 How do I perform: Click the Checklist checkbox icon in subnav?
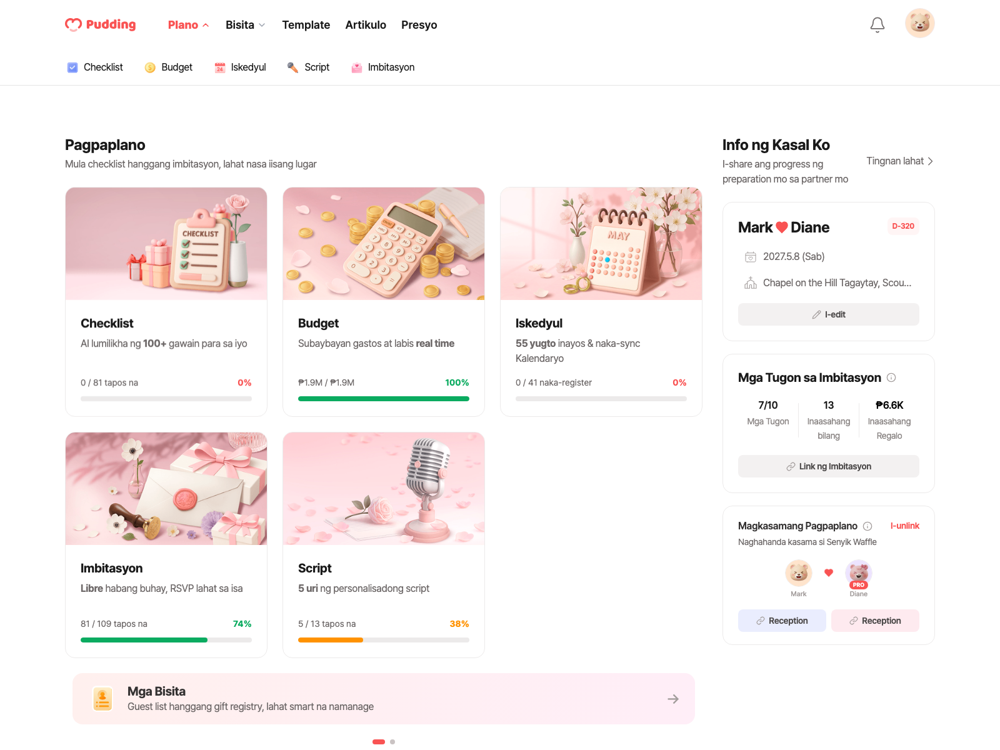(72, 67)
